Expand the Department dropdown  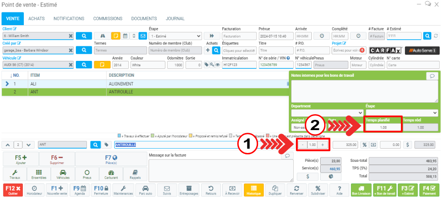point(326,113)
